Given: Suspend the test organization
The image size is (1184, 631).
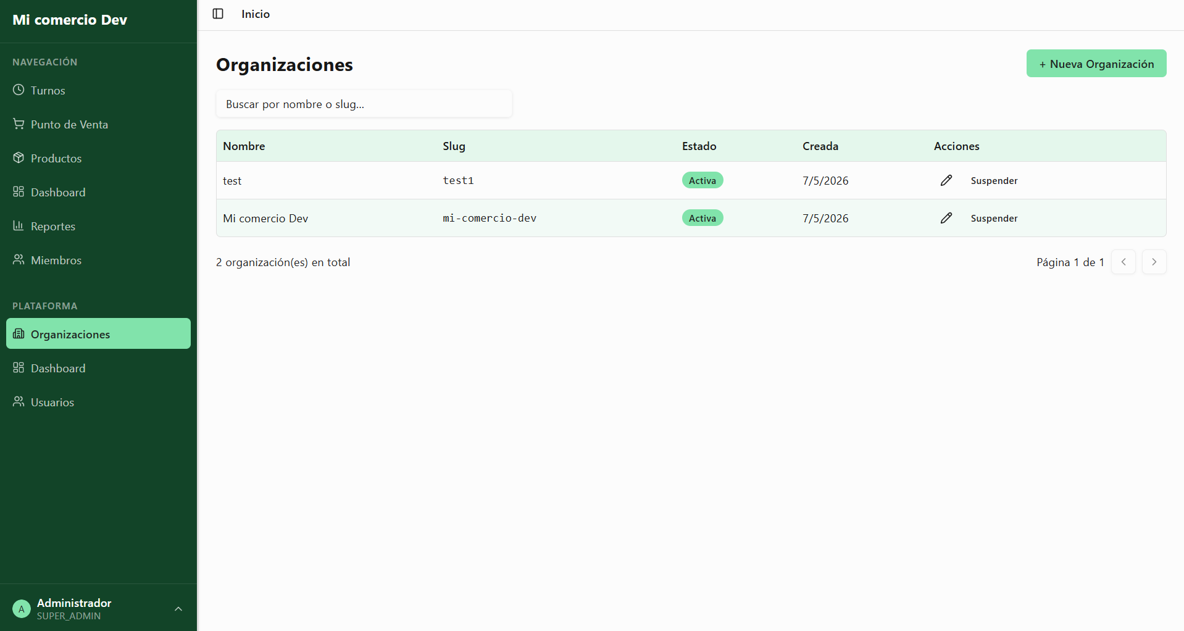Looking at the screenshot, I should coord(994,180).
